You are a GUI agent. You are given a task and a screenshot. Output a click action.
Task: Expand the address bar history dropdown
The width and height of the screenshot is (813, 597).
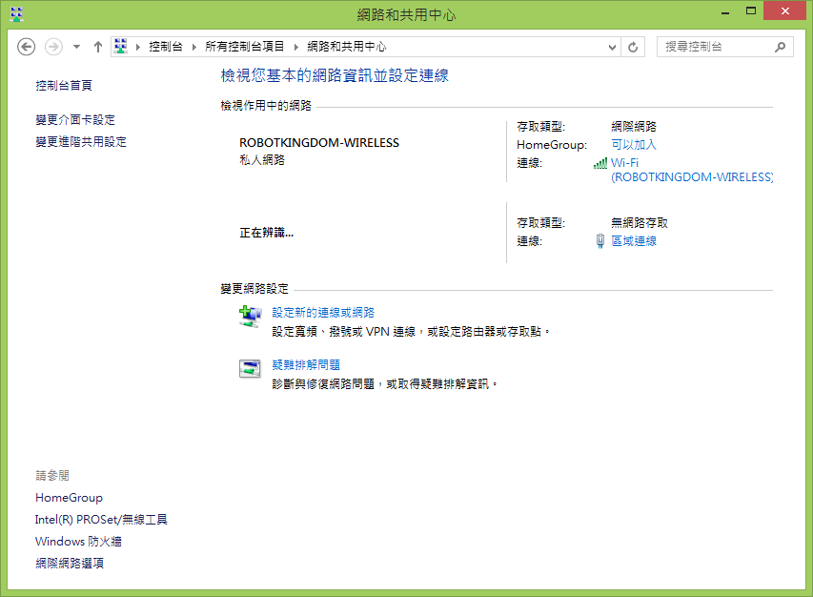pyautogui.click(x=612, y=47)
